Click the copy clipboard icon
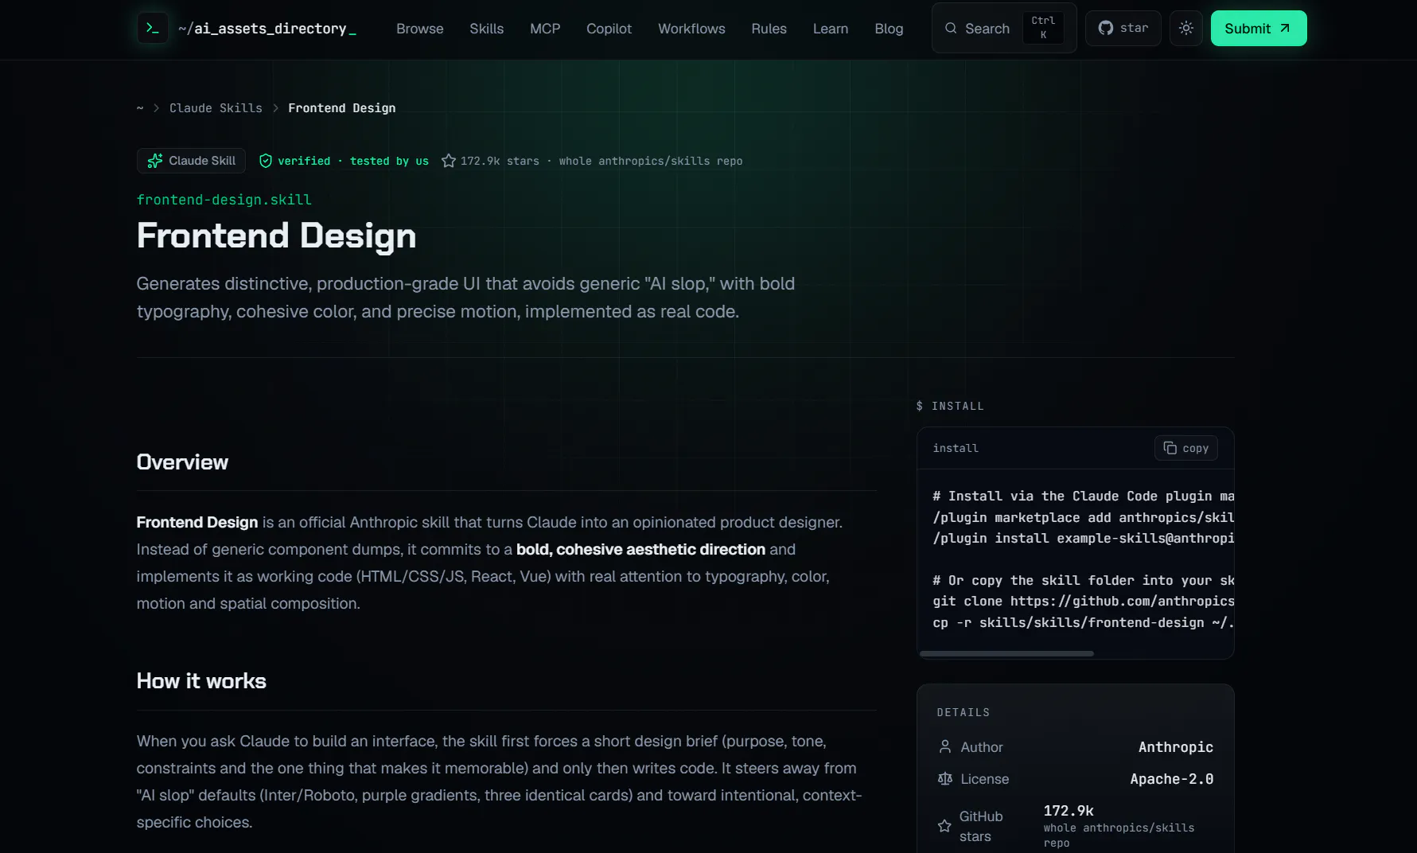The width and height of the screenshot is (1417, 853). [x=1170, y=448]
